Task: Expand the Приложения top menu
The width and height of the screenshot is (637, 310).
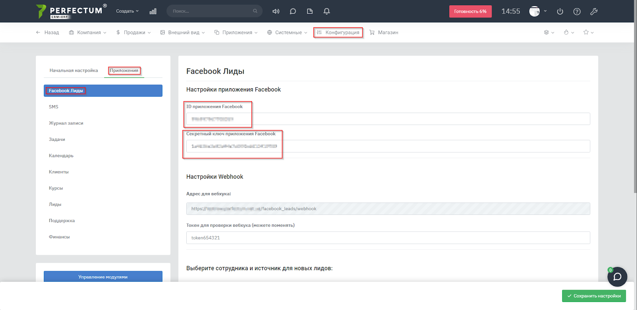Action: click(x=236, y=32)
